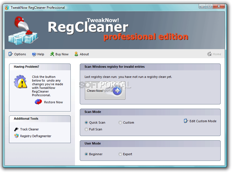Click the title bar application icon
The image size is (232, 173).
click(x=7, y=8)
